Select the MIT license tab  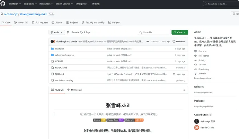coord(74,90)
